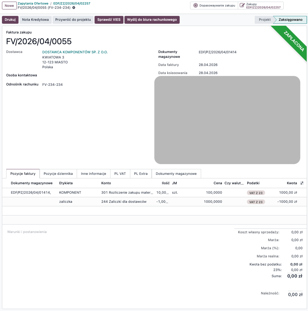Image resolution: width=308 pixels, height=311 pixels.
Task: Switch to the Pozycje dziennika tab
Action: 58,174
